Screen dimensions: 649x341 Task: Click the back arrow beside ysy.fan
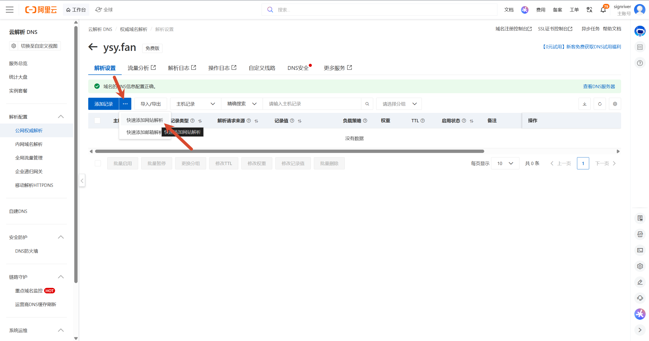click(93, 47)
